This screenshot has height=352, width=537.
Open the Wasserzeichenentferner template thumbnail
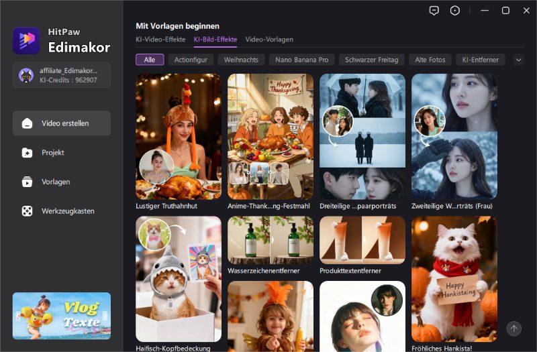[270, 240]
